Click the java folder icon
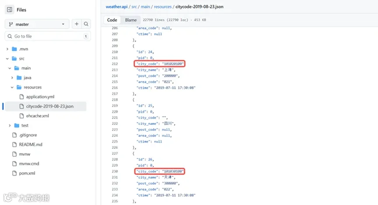 pos(19,78)
